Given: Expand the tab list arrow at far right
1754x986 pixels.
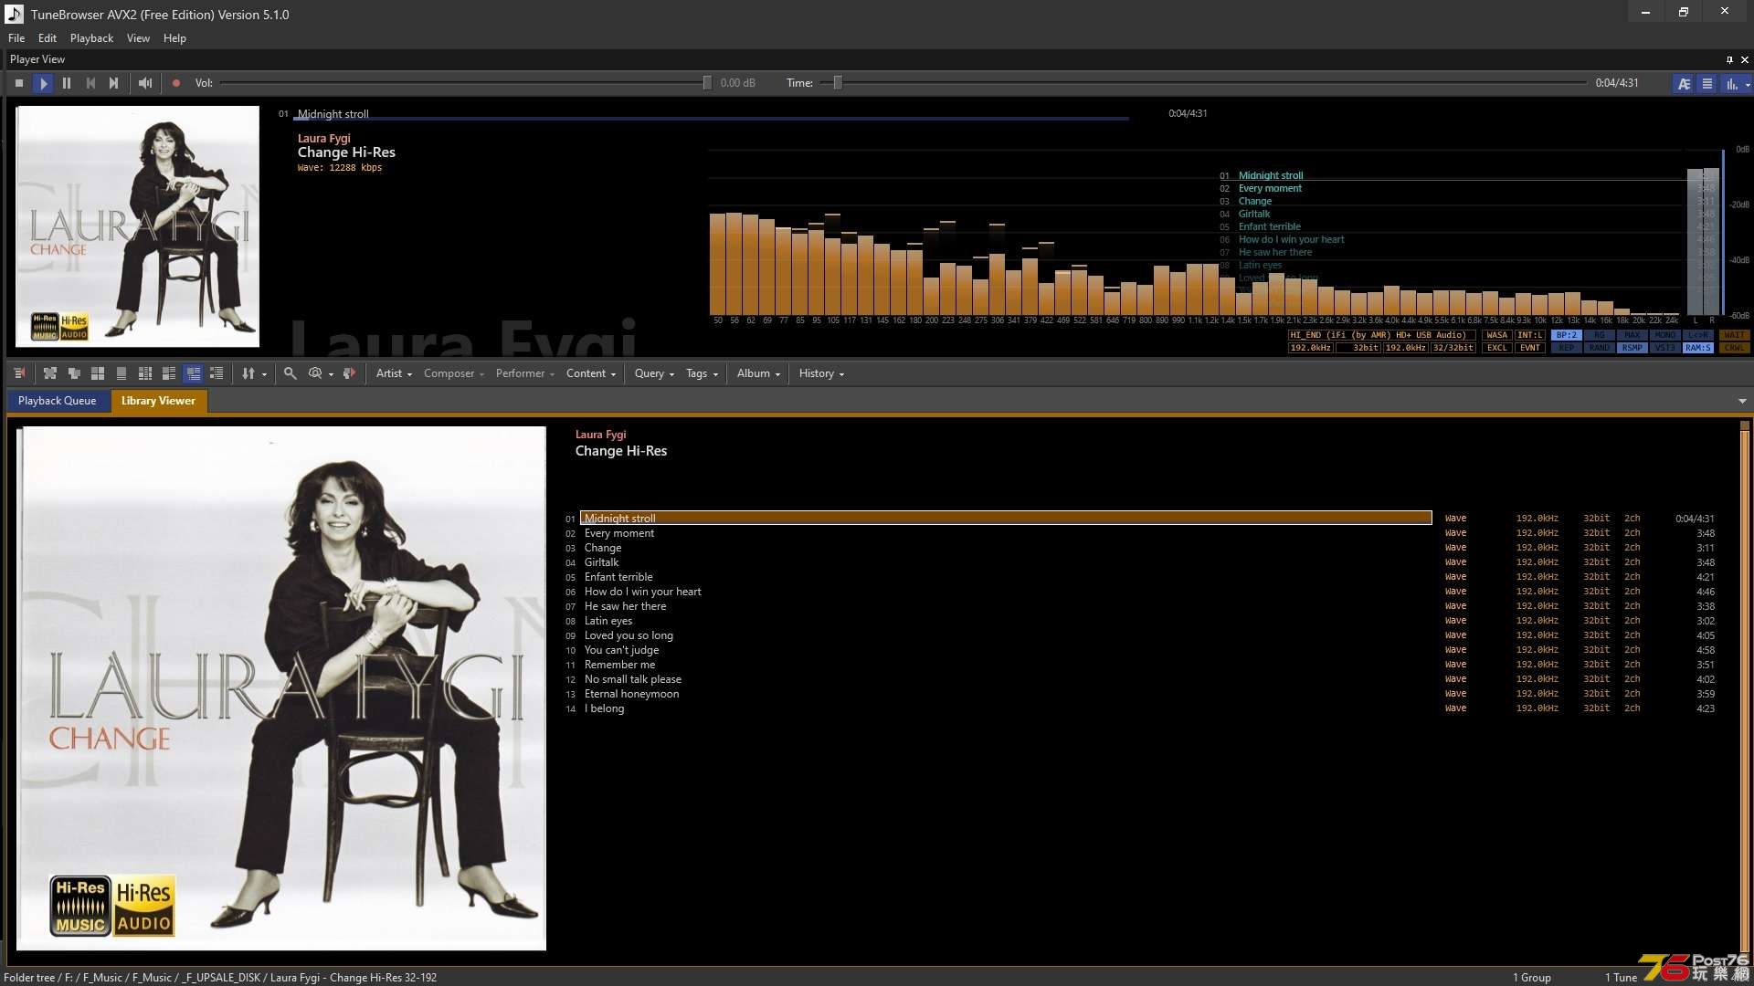Looking at the screenshot, I should [1742, 401].
